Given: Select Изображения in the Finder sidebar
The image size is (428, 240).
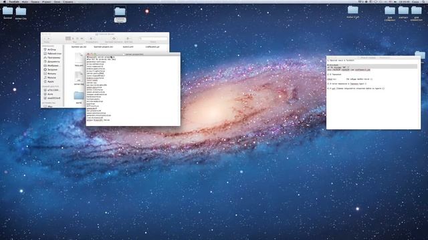Looking at the screenshot, I should click(53, 65).
